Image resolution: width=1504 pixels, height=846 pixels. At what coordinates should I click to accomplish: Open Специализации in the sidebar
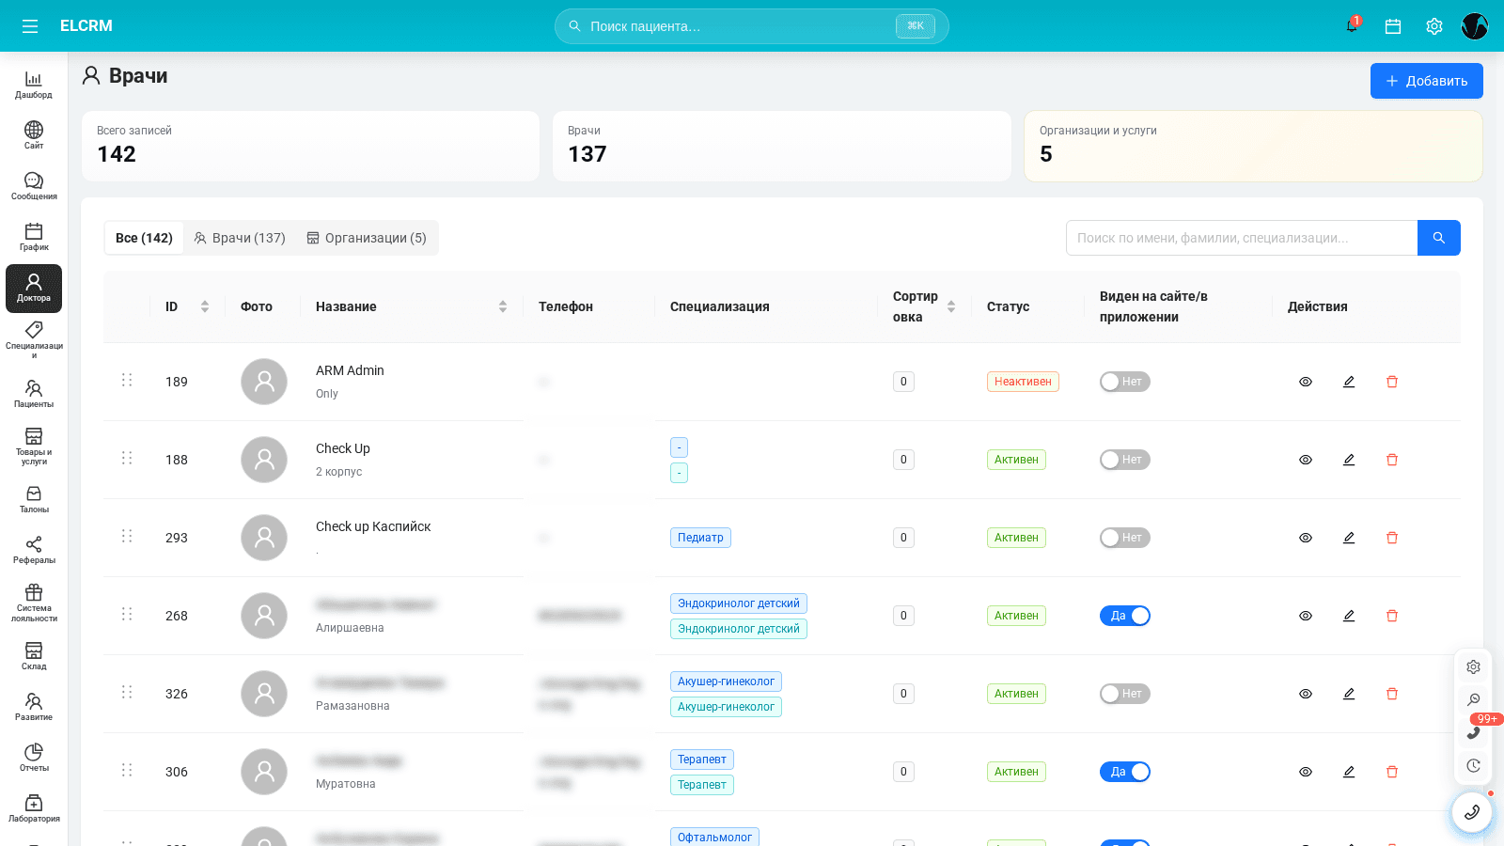pos(34,340)
